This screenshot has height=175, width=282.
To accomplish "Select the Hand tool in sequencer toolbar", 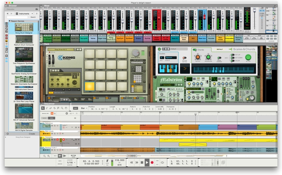I will (x=66, y=108).
